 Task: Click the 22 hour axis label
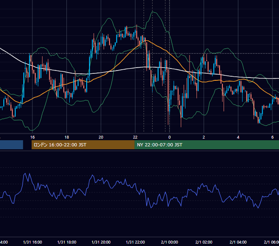click(135, 137)
